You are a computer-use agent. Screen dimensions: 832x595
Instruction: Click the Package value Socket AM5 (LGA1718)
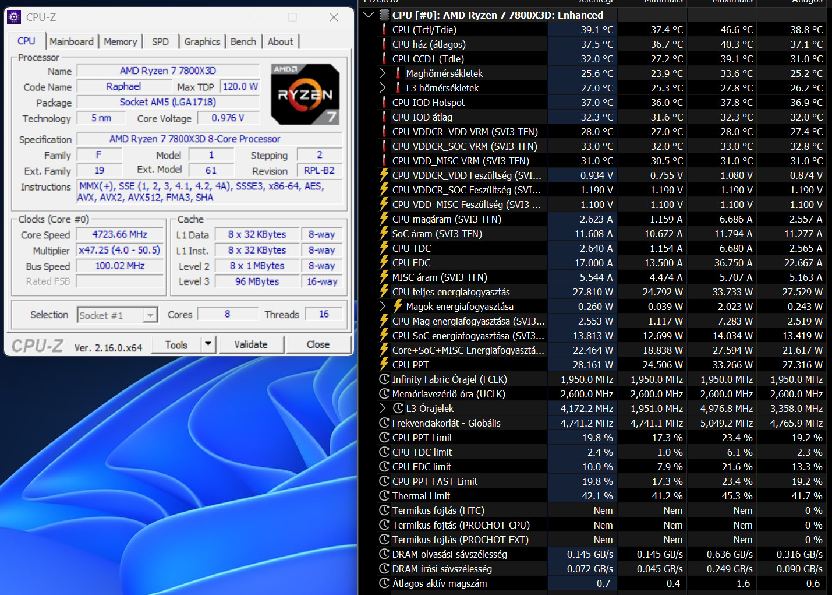[x=168, y=102]
